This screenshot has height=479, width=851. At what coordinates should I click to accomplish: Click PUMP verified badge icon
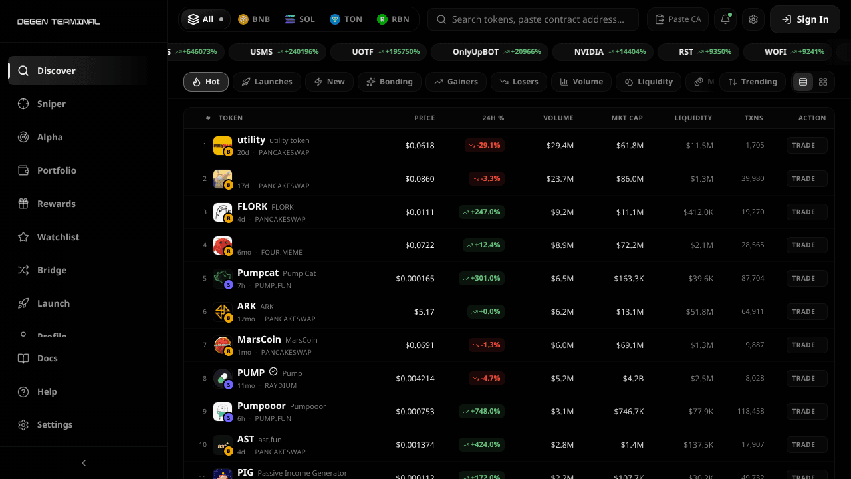(x=273, y=372)
